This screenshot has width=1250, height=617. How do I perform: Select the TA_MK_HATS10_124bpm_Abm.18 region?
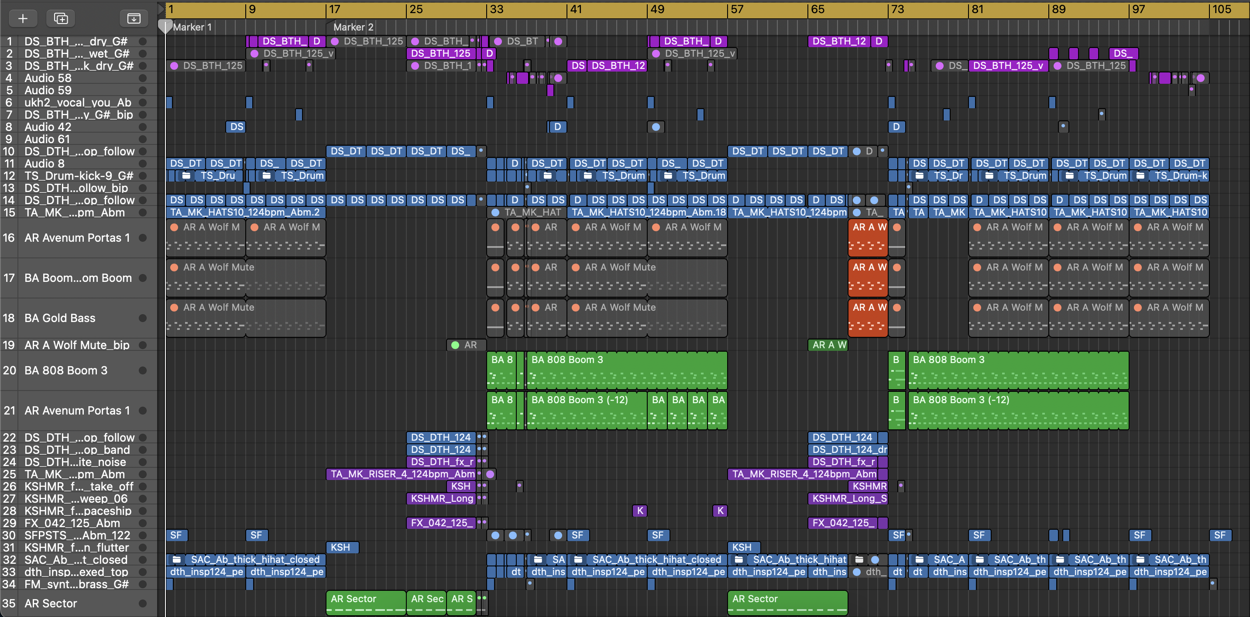point(647,213)
